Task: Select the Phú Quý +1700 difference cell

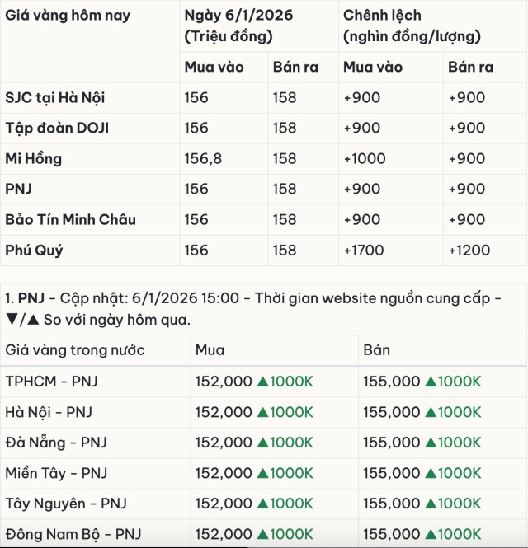Action: pyautogui.click(x=362, y=251)
